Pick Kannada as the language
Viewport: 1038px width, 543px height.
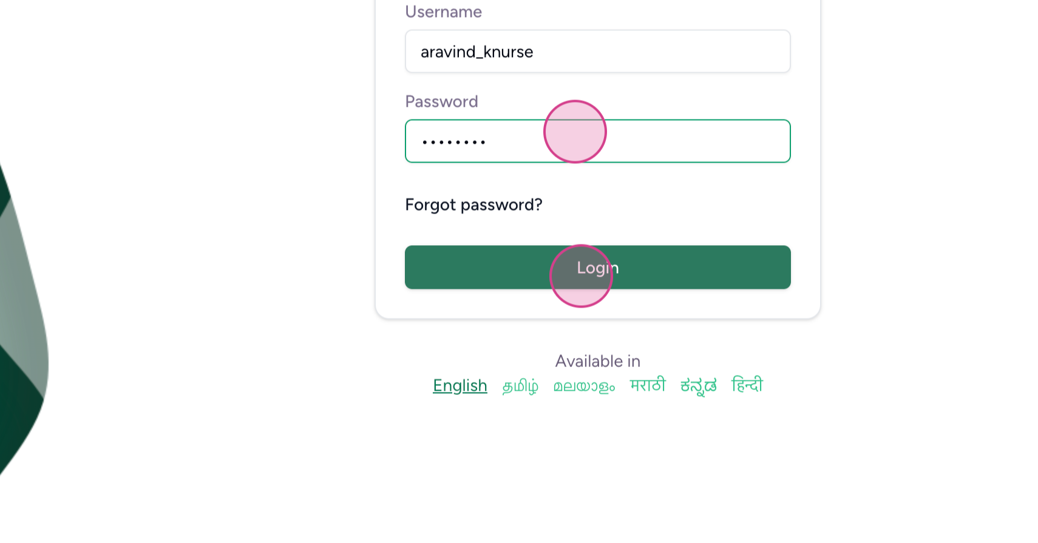click(x=697, y=385)
